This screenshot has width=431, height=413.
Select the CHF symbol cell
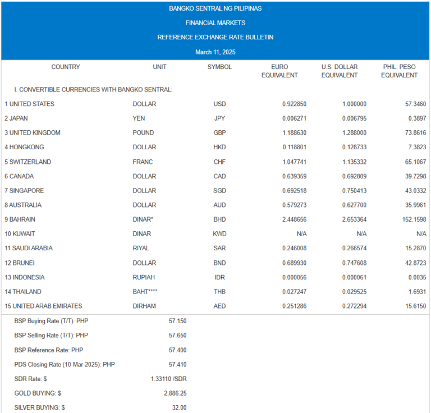coord(219,162)
